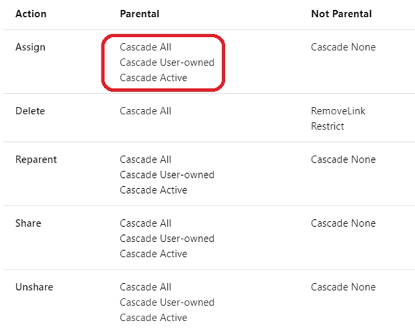Click the "Reparent" row label
The image size is (415, 335).
(x=36, y=159)
